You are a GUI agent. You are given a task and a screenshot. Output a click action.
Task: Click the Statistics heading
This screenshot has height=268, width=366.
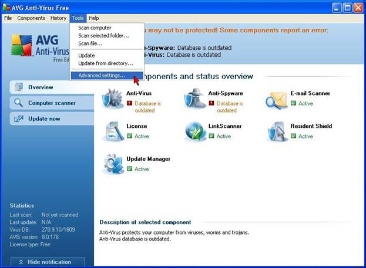pyautogui.click(x=22, y=205)
